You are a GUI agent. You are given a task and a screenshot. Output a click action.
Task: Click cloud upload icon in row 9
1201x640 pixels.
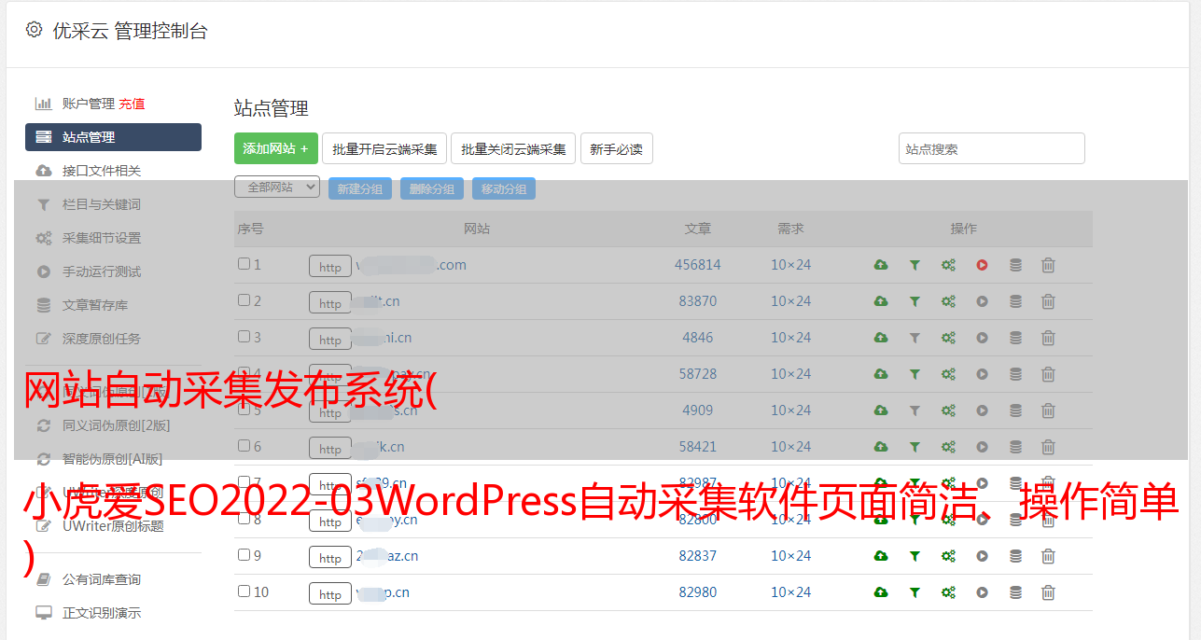point(881,556)
